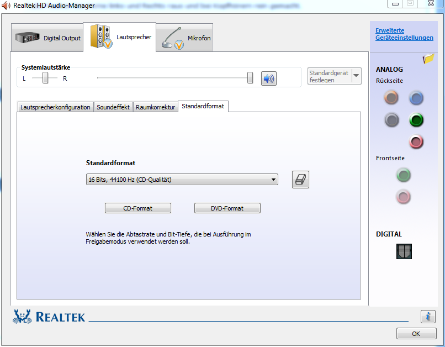
Task: Click the pink front panel audio jack
Action: (x=403, y=197)
